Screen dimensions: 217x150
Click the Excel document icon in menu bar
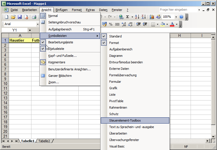tap(6, 10)
